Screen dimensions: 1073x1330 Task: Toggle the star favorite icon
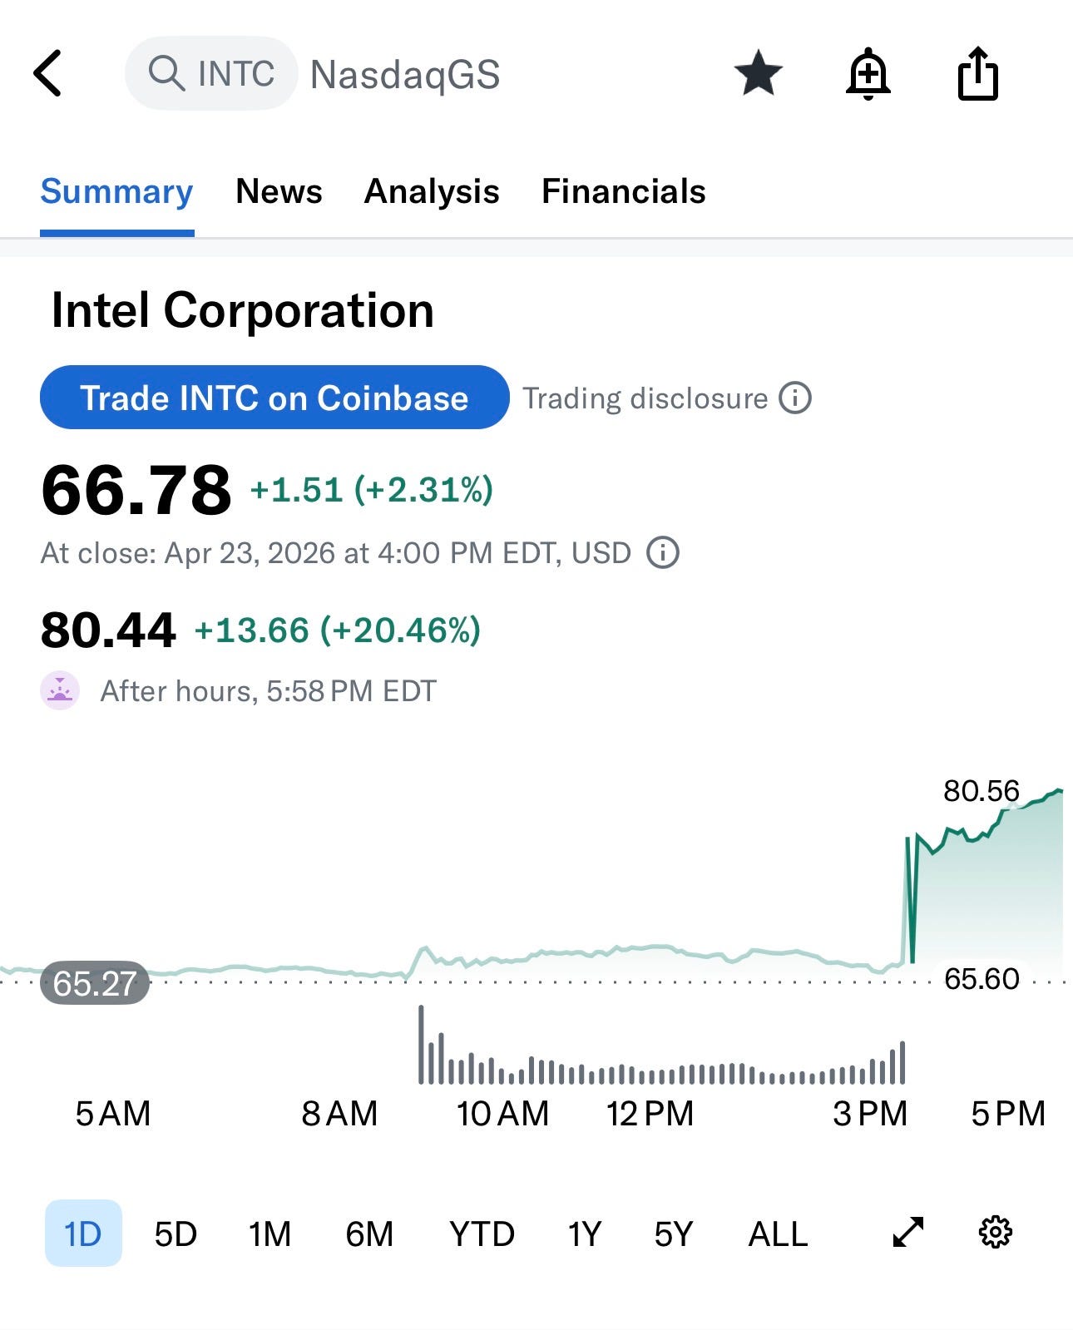click(x=758, y=73)
